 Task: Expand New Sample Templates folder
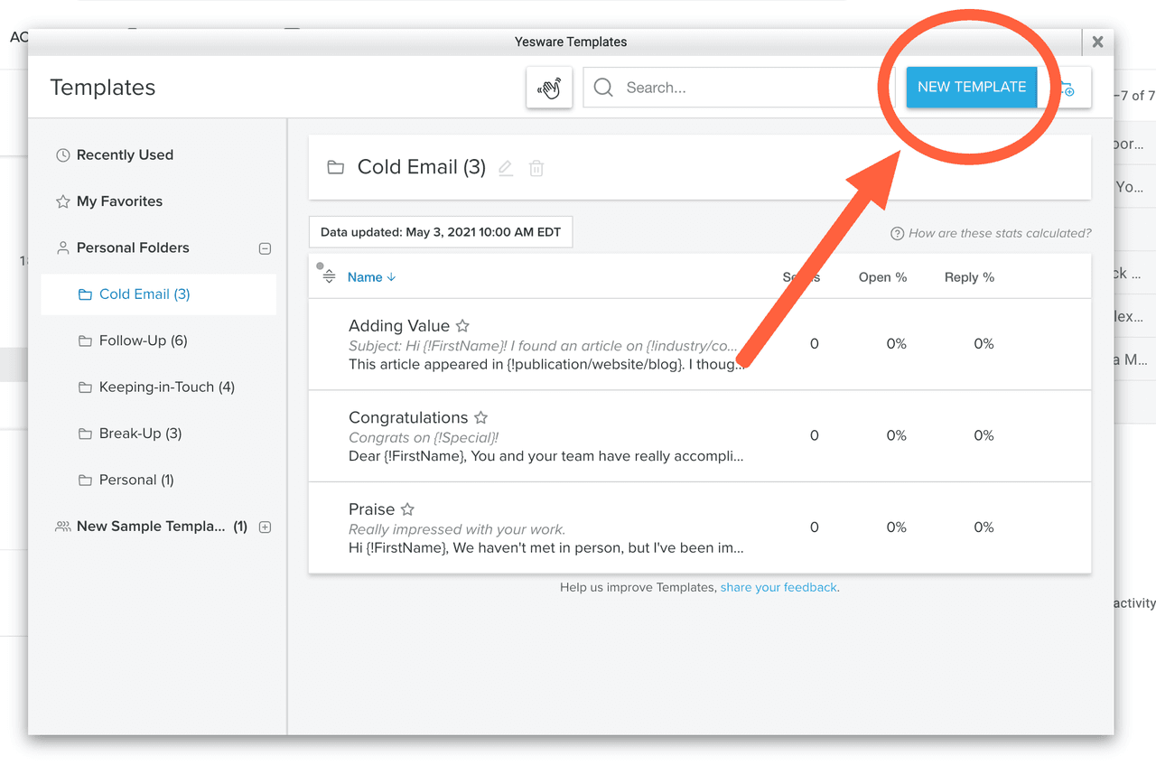click(264, 526)
